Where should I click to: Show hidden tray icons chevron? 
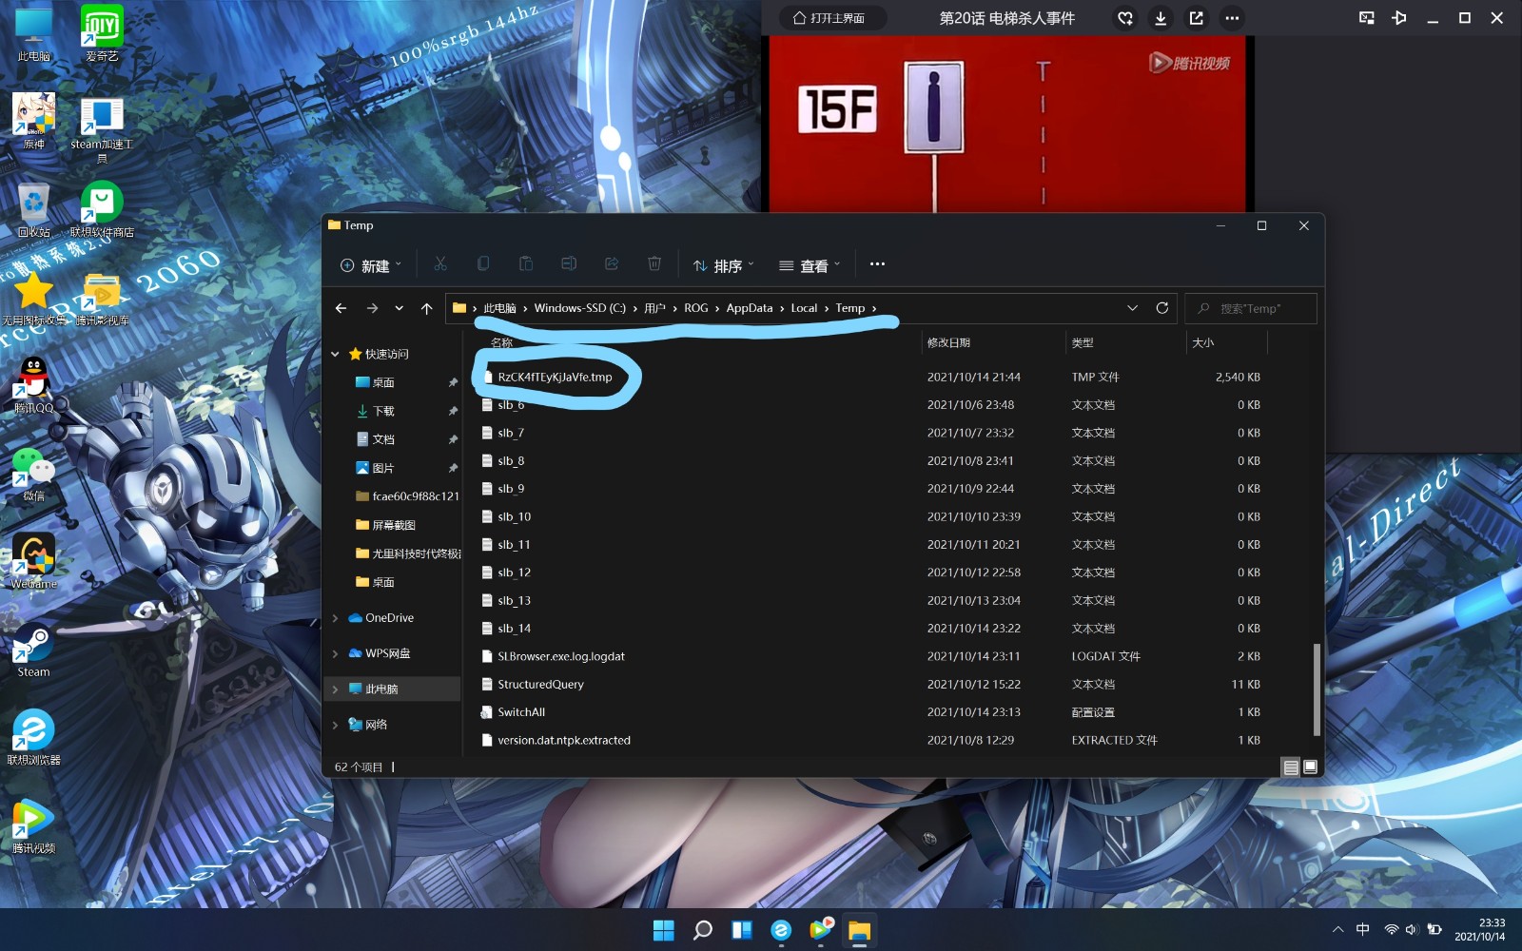(x=1337, y=930)
